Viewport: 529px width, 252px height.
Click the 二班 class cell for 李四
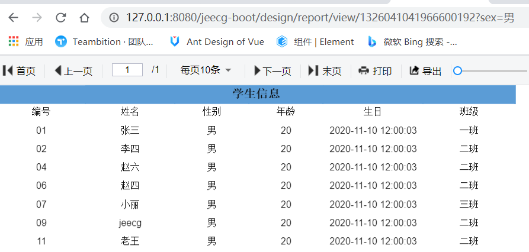point(469,148)
